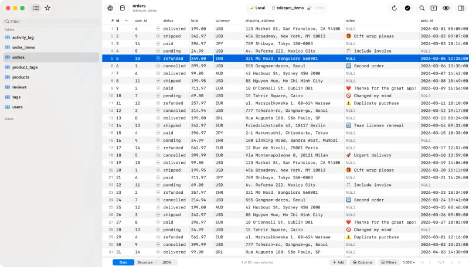Click the Add row button
This screenshot has width=469, height=267.
click(x=338, y=262)
